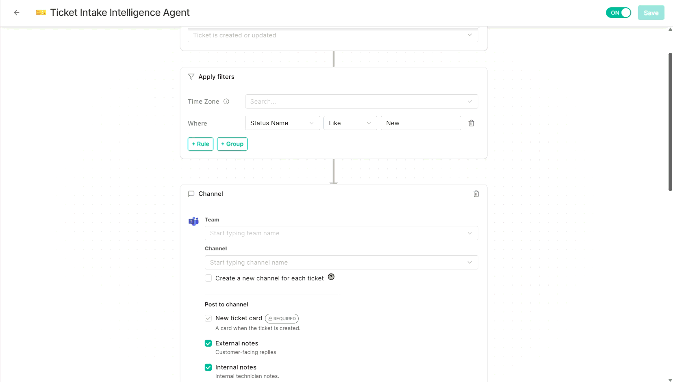Open help for new channel per ticket
The image size is (673, 382).
[x=331, y=277]
